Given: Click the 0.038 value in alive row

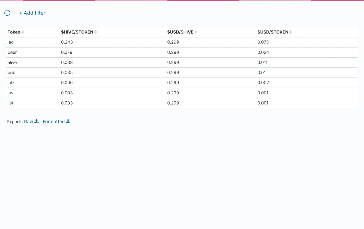Looking at the screenshot, I should 67,63.
